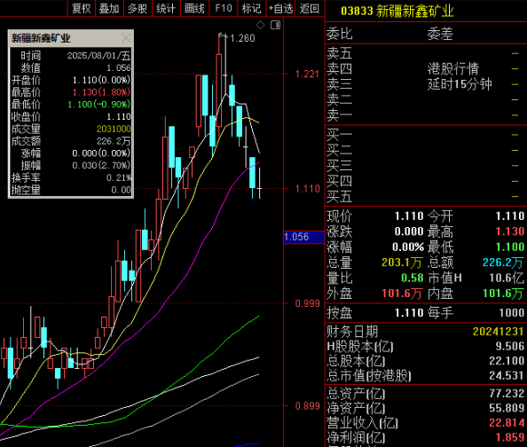527x447 pixels.
Task: Click the 统计 statistics button
Action: click(x=166, y=8)
